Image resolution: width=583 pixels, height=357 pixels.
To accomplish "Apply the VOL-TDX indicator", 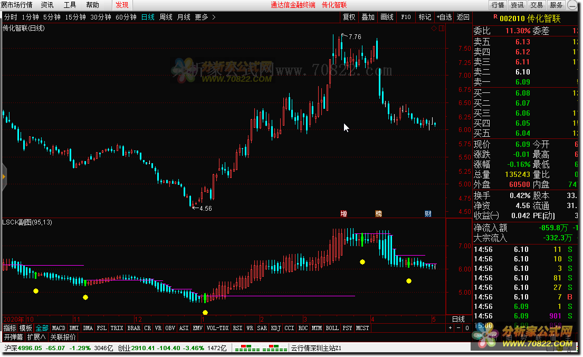I will [218, 328].
